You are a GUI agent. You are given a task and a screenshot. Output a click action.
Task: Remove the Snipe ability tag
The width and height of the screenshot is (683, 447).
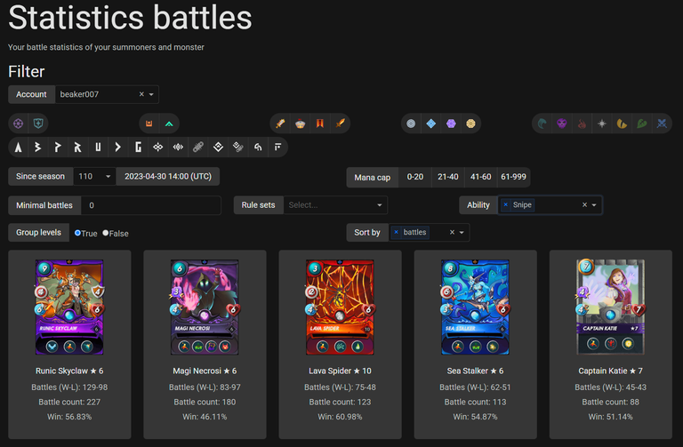coord(505,204)
